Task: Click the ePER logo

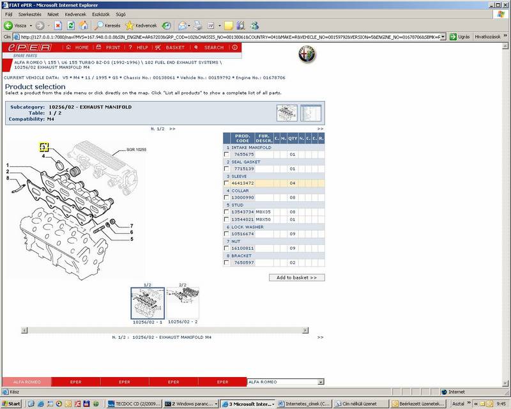Action: (x=30, y=47)
